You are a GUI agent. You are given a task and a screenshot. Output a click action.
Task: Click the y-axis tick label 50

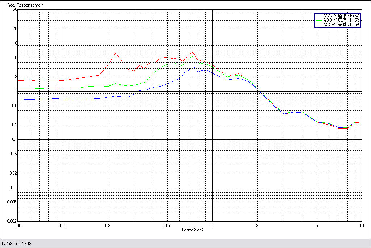[x=15, y=9]
